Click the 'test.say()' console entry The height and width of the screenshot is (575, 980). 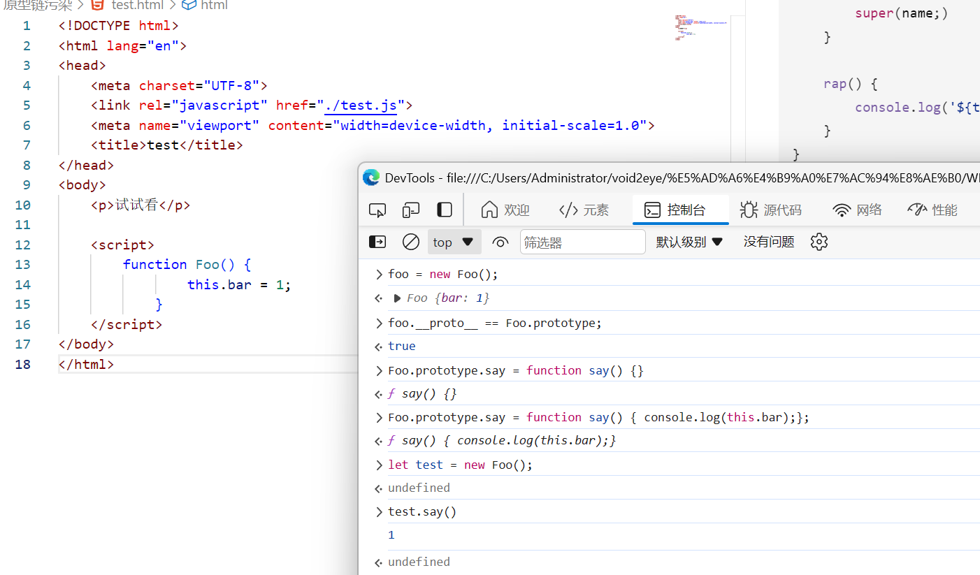tap(422, 511)
